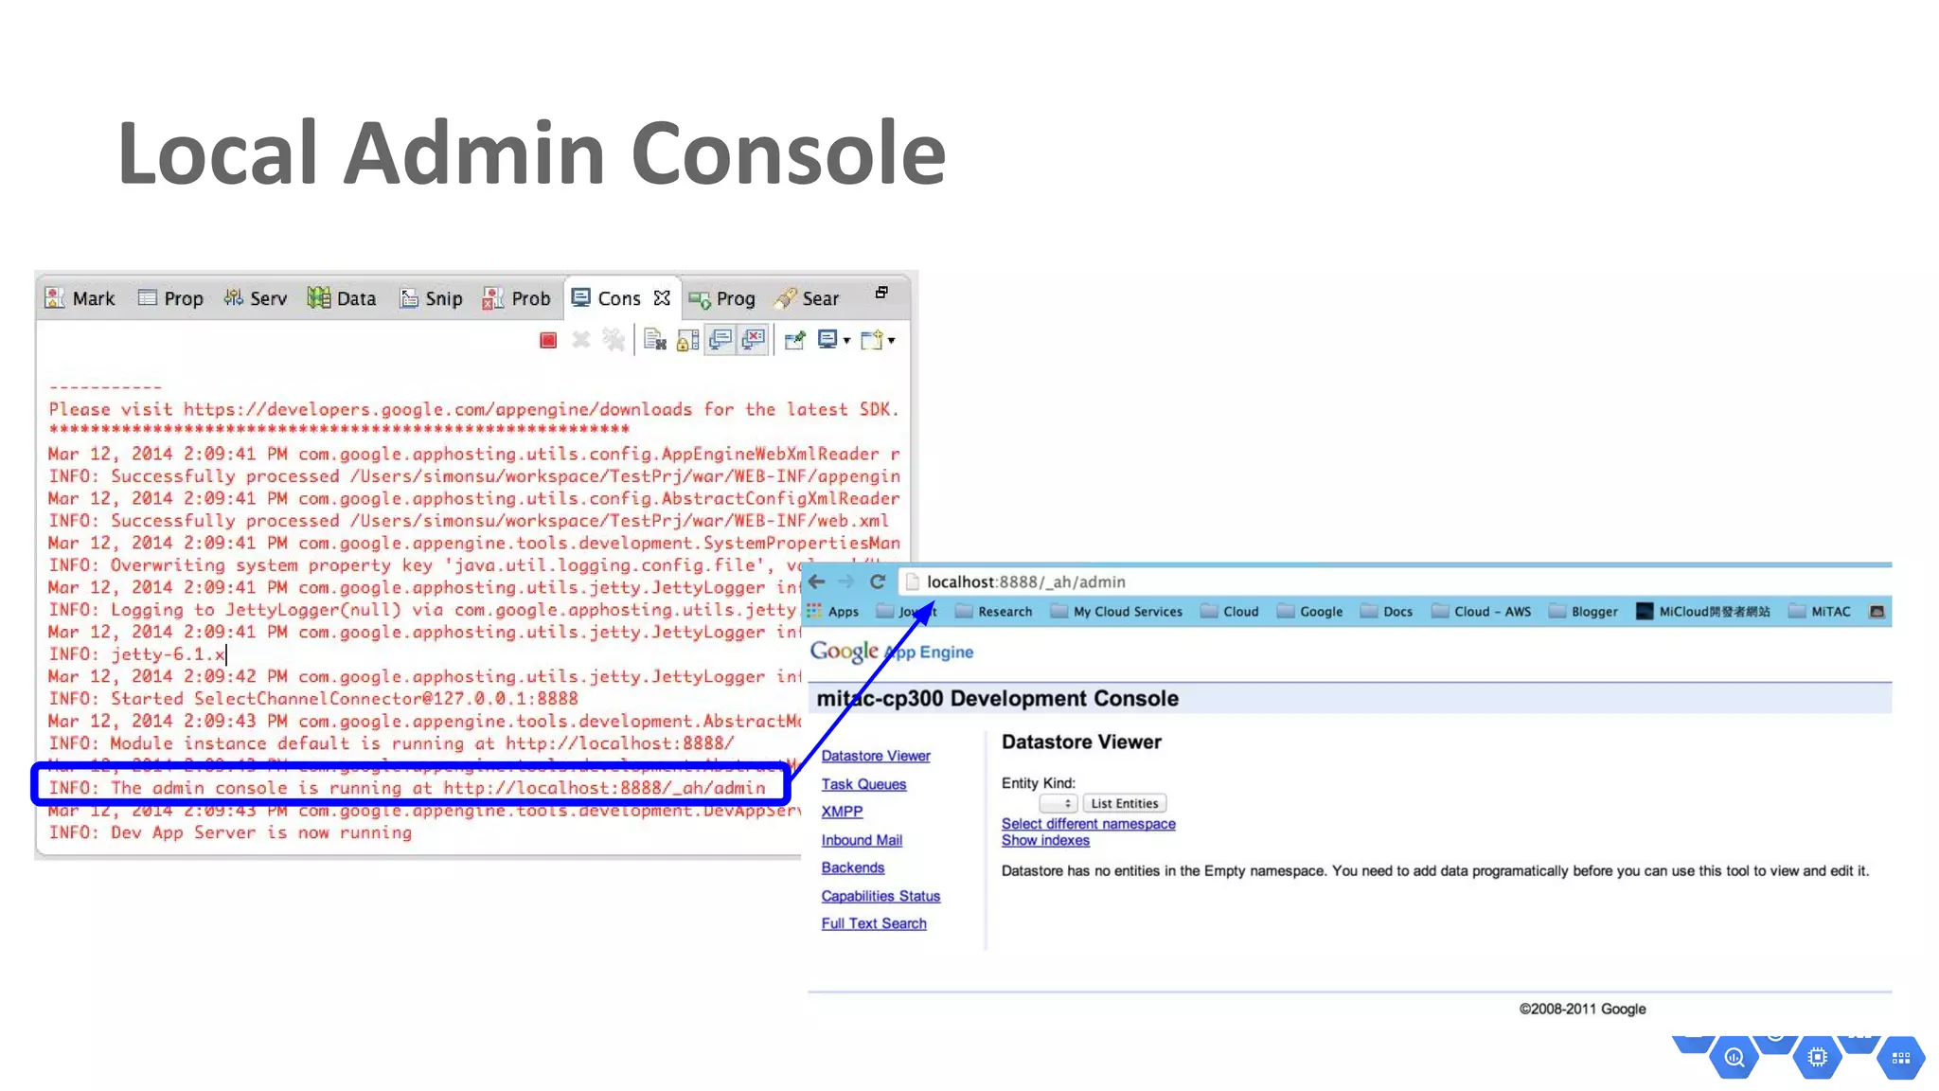The width and height of the screenshot is (1939, 1091).
Task: Click the Clear Console icon
Action: pos(655,340)
